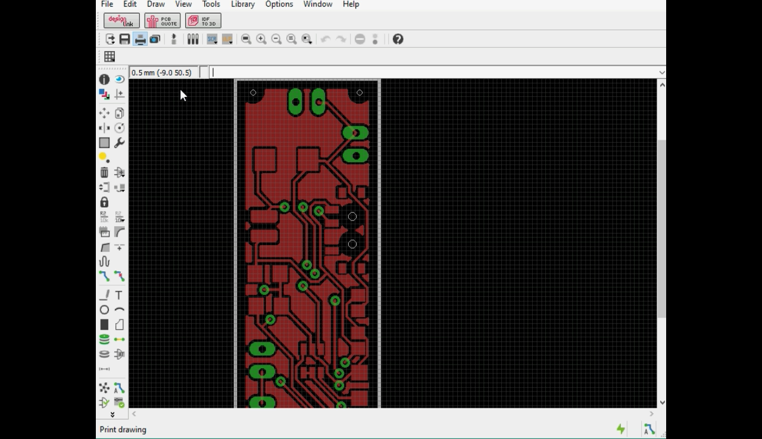Zoom to fit the drawing

tap(246, 39)
